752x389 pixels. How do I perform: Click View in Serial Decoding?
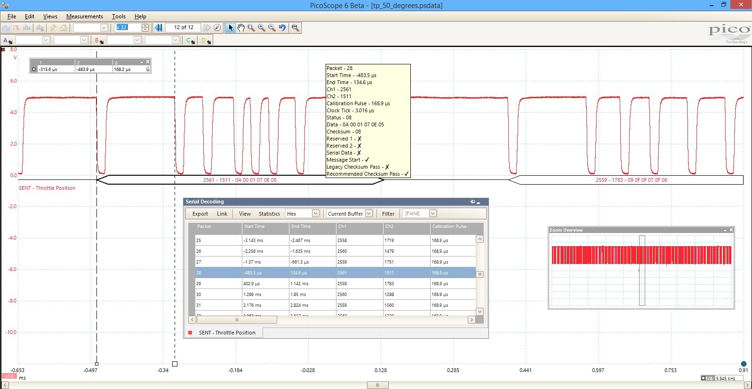click(245, 214)
